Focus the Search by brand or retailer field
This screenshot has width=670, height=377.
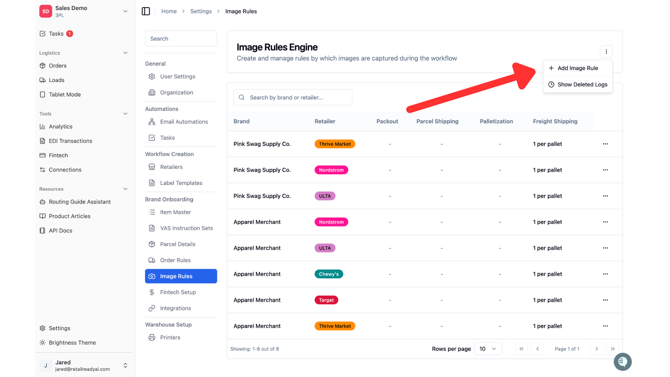point(293,97)
